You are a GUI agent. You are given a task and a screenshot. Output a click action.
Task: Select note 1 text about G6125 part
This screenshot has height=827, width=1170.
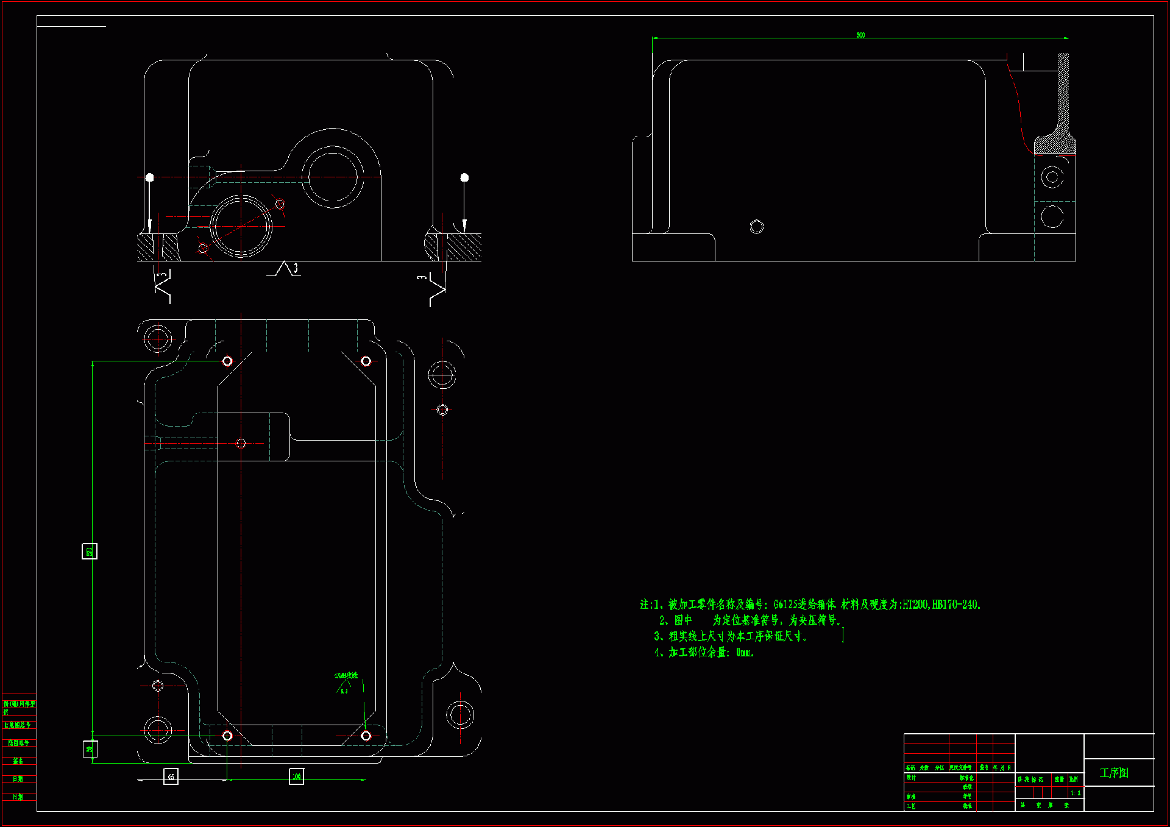tap(810, 605)
